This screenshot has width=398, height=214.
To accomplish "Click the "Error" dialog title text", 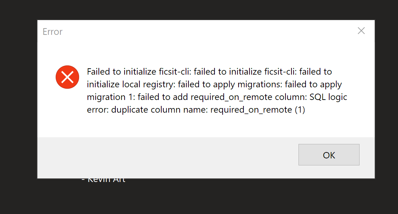I will tap(53, 32).
